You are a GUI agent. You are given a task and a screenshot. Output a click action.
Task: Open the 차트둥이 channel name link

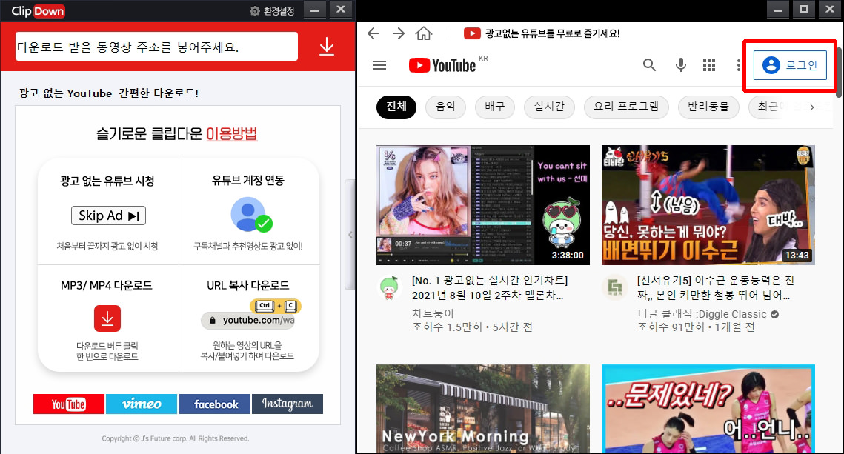pos(433,313)
